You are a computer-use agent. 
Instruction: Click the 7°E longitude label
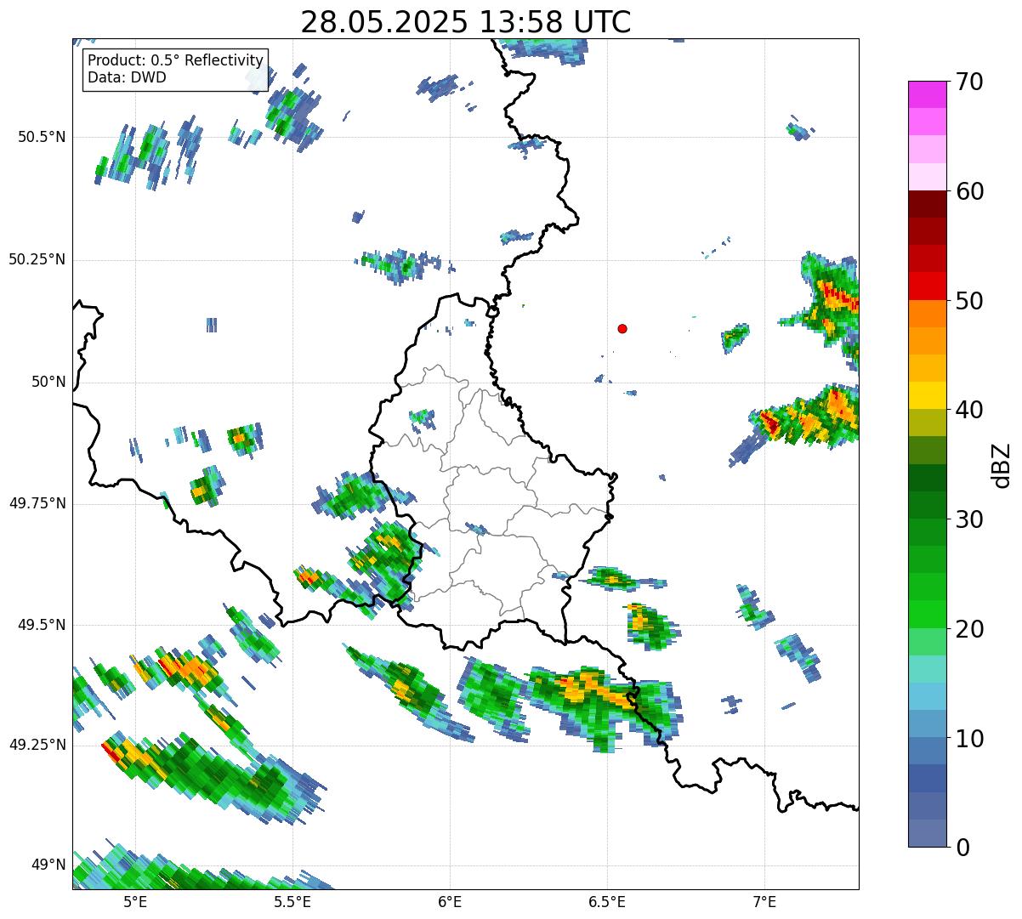pyautogui.click(x=764, y=901)
